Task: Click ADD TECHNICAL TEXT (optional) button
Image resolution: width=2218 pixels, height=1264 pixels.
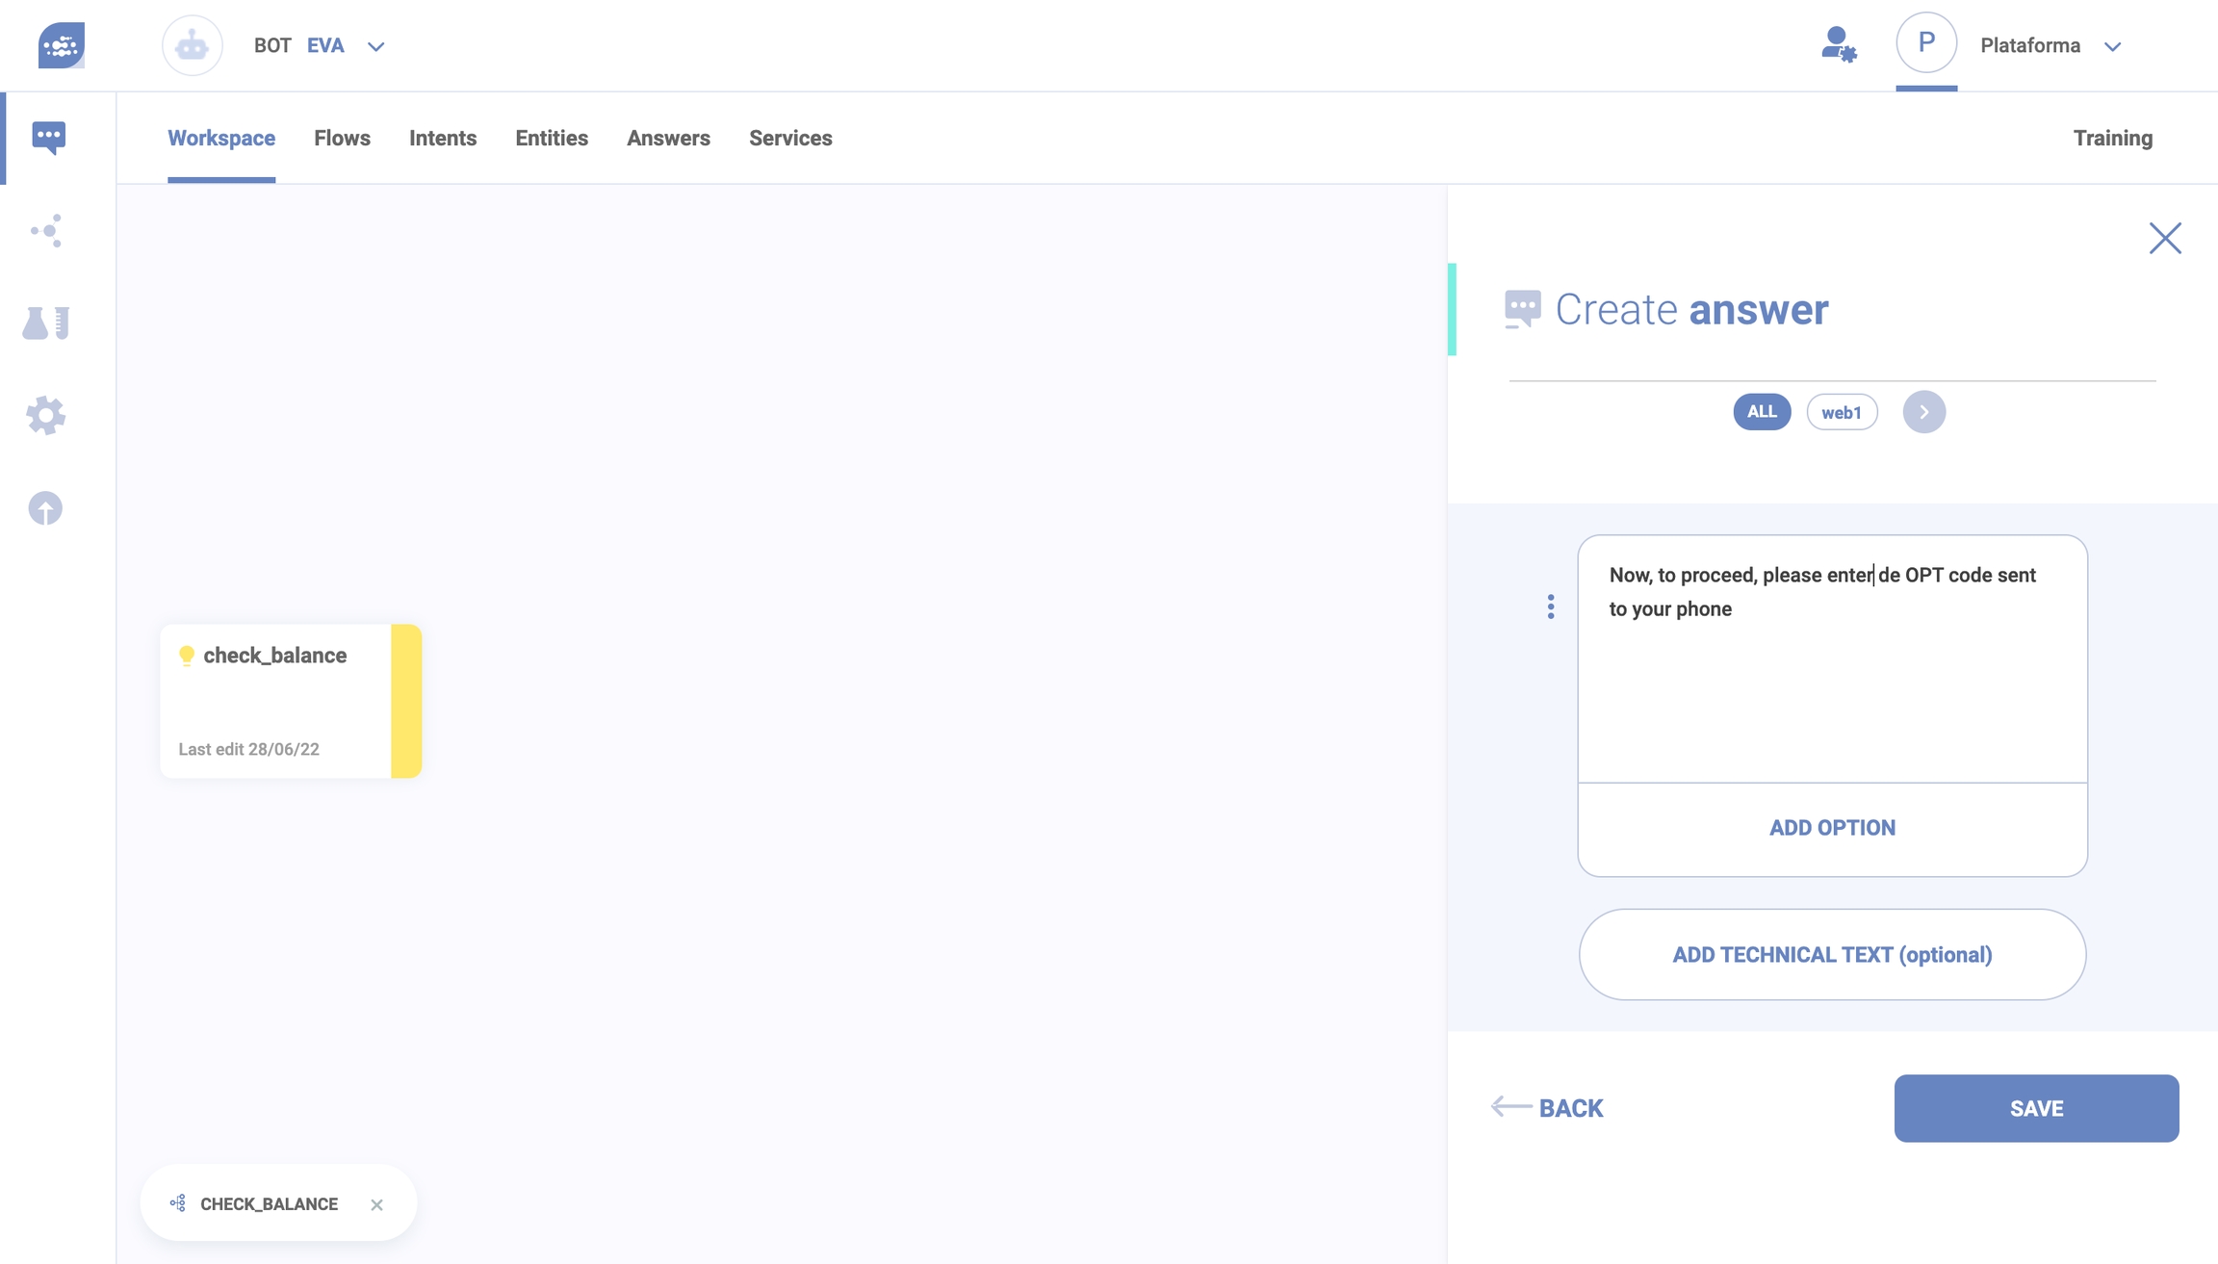Action: click(1831, 954)
